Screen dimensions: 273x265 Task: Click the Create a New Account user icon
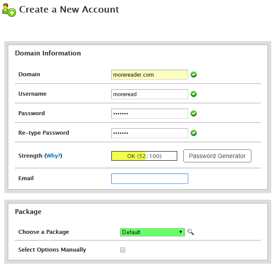[9, 10]
